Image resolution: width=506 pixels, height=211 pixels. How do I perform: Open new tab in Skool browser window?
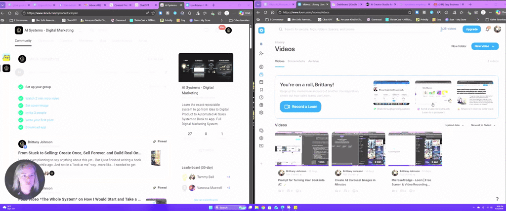[213, 5]
